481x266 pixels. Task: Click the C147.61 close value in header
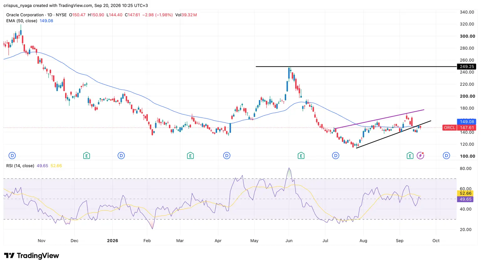click(132, 15)
